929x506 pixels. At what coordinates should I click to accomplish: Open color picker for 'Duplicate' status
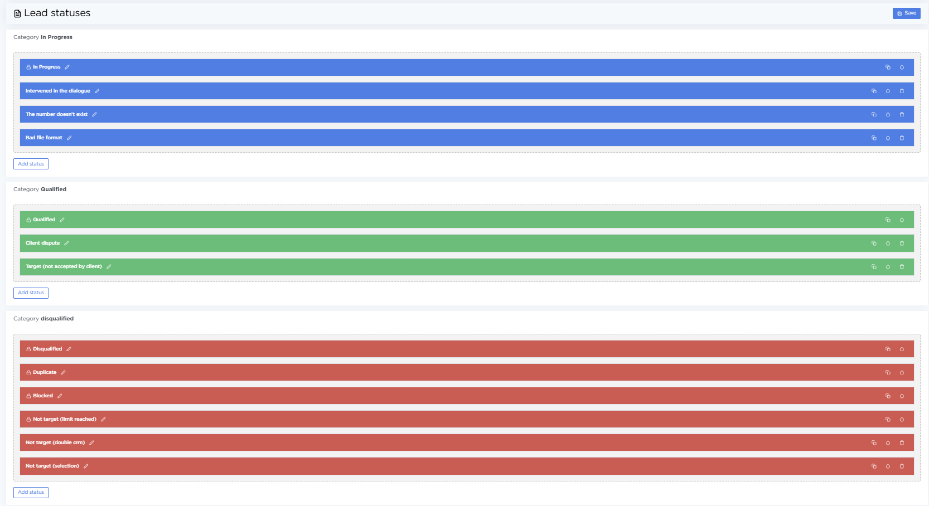coord(902,373)
